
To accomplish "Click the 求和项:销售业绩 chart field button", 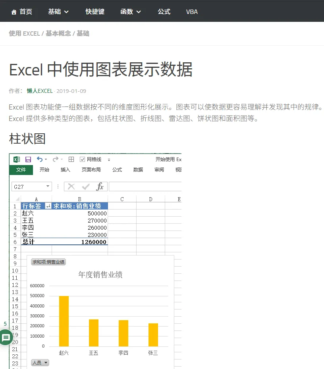I will [x=48, y=262].
